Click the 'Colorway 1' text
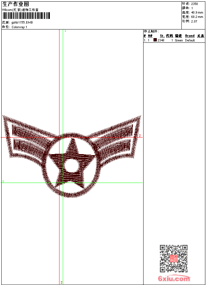This screenshot has height=285, width=206. pyautogui.click(x=19, y=27)
